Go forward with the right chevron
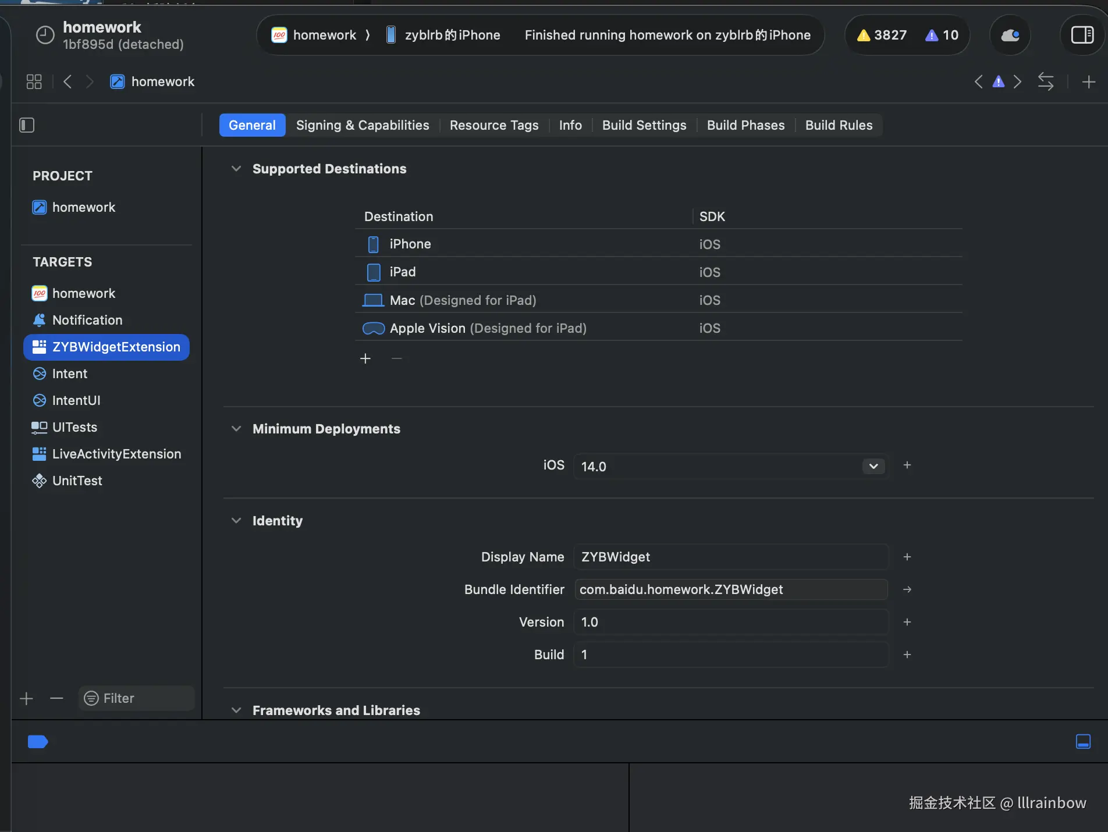Image resolution: width=1108 pixels, height=832 pixels. [x=89, y=81]
